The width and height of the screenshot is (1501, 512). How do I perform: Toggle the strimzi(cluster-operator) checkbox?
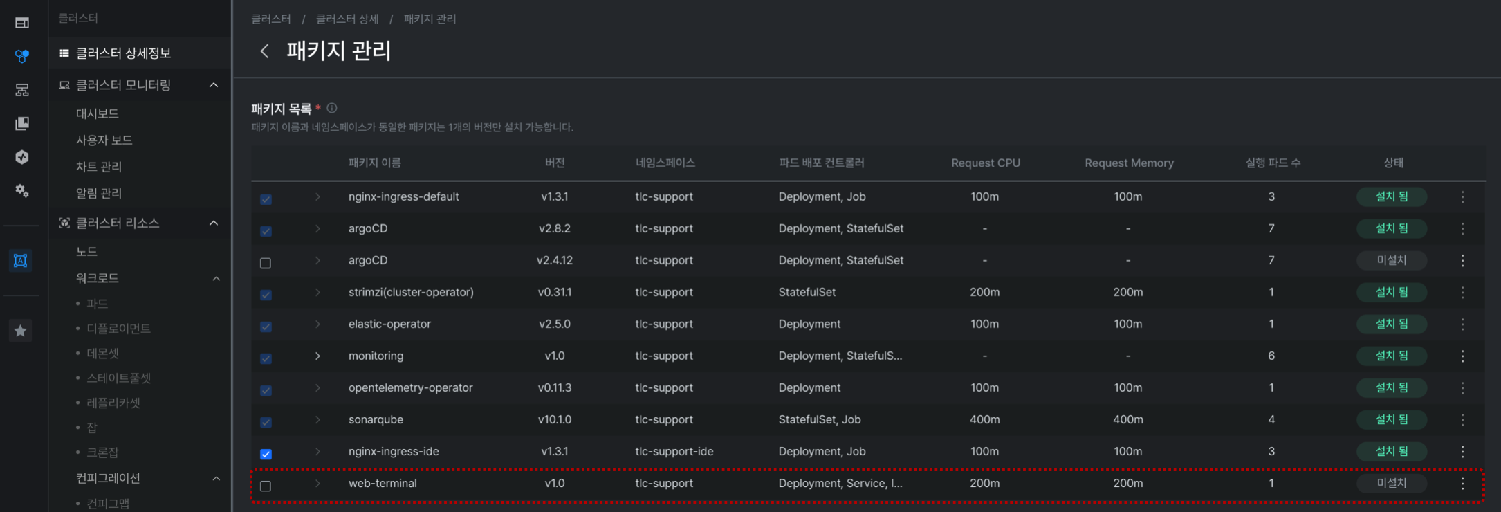[x=266, y=295]
